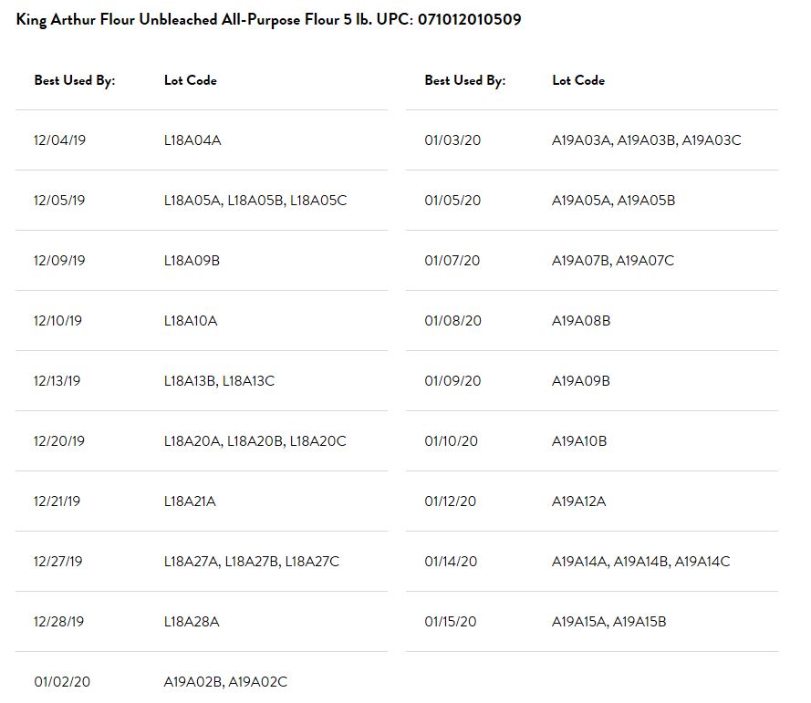
Task: Click lot code A19A12A
Action: click(x=578, y=501)
